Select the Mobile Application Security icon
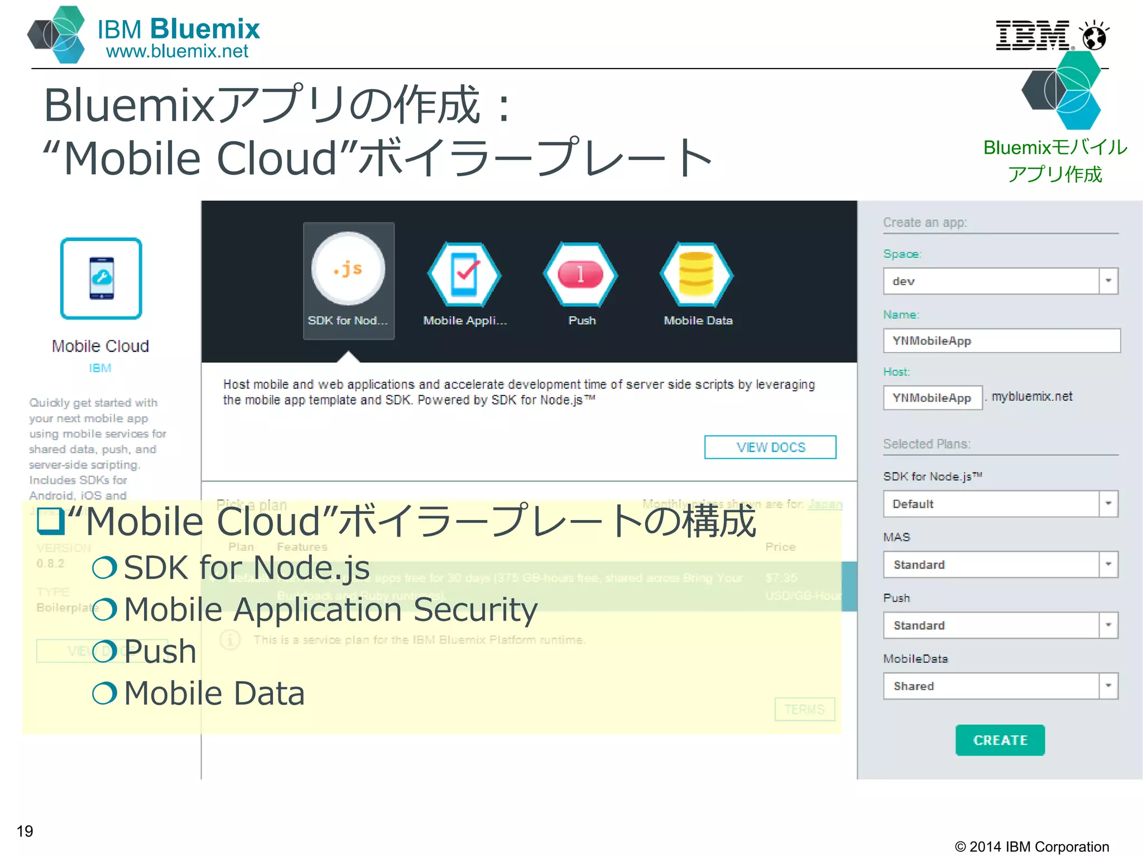1143x857 pixels. pos(464,274)
